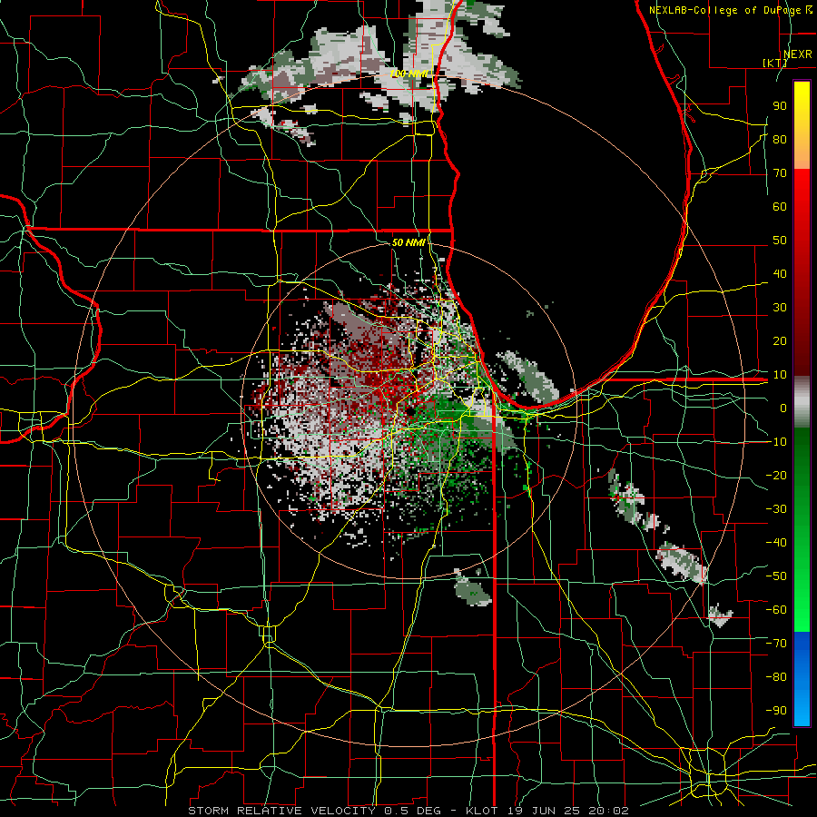This screenshot has width=817, height=817.
Task: Click the positive 10 scale value
Action: [x=780, y=375]
